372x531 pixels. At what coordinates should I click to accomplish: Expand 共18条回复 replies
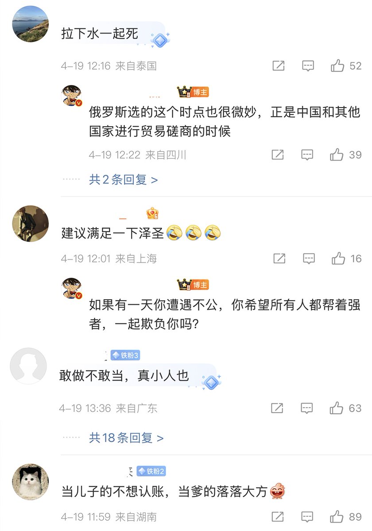[x=126, y=438]
